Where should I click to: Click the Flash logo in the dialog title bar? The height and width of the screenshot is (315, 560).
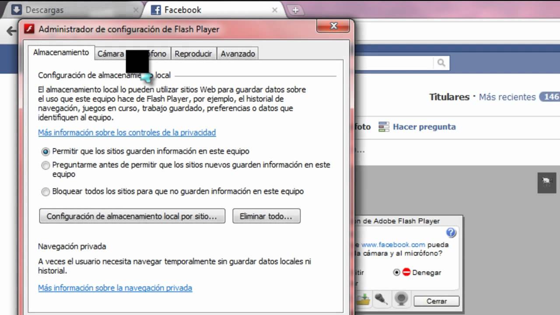coord(28,29)
